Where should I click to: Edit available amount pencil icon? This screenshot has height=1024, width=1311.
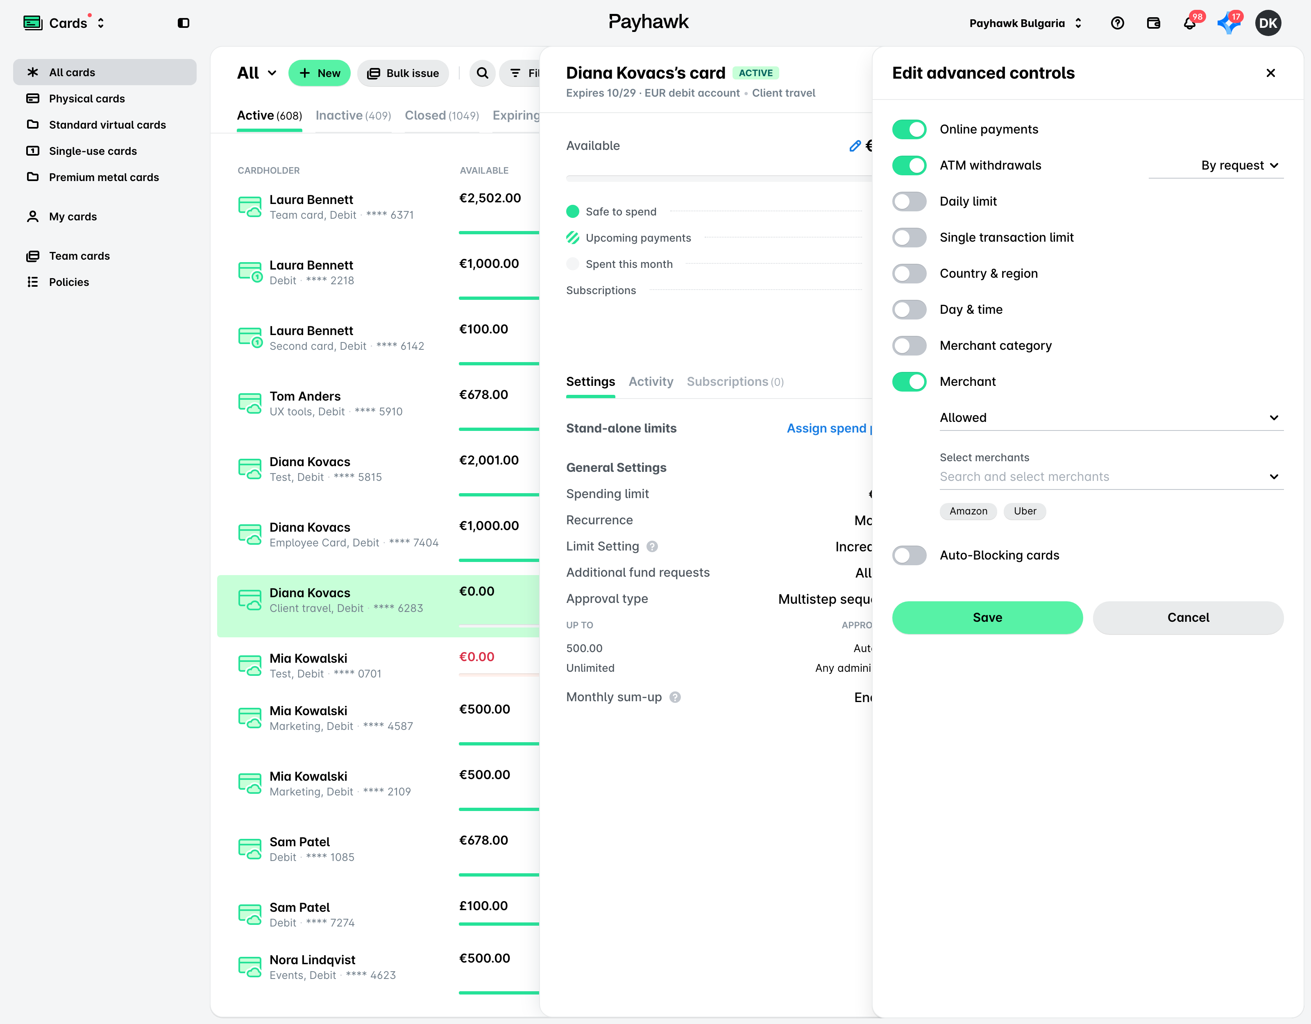click(x=855, y=146)
